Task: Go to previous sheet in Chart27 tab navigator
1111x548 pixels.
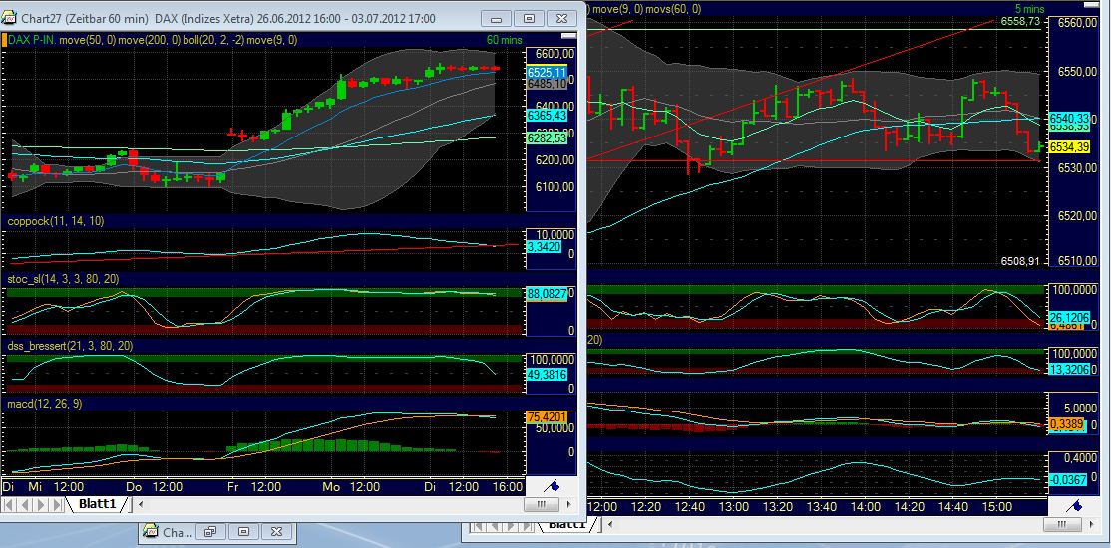Action: tap(24, 505)
